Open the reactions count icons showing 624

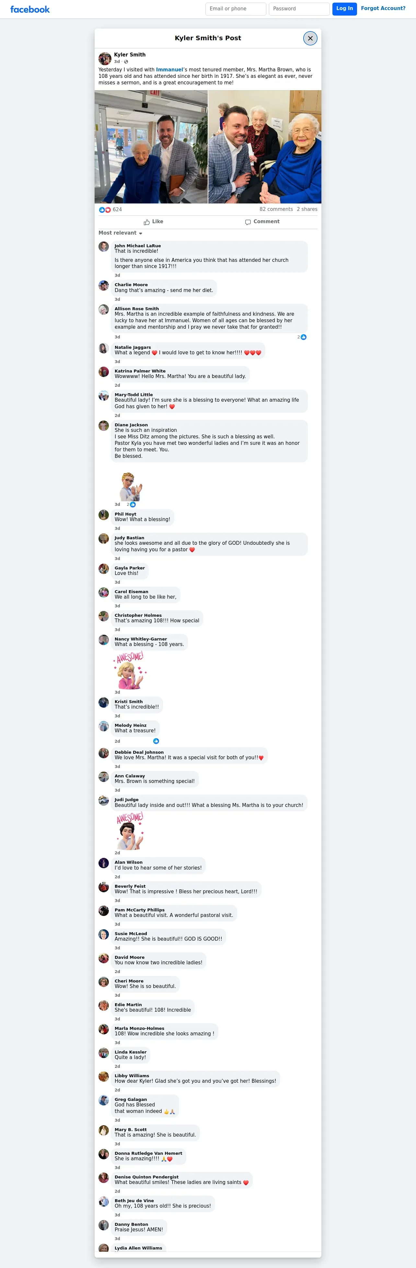pos(105,210)
